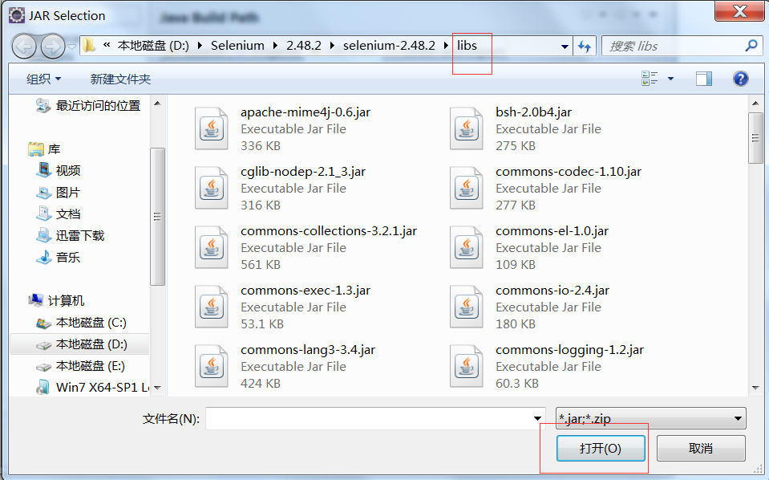Click navigation pane scroll up arrow

(157, 103)
